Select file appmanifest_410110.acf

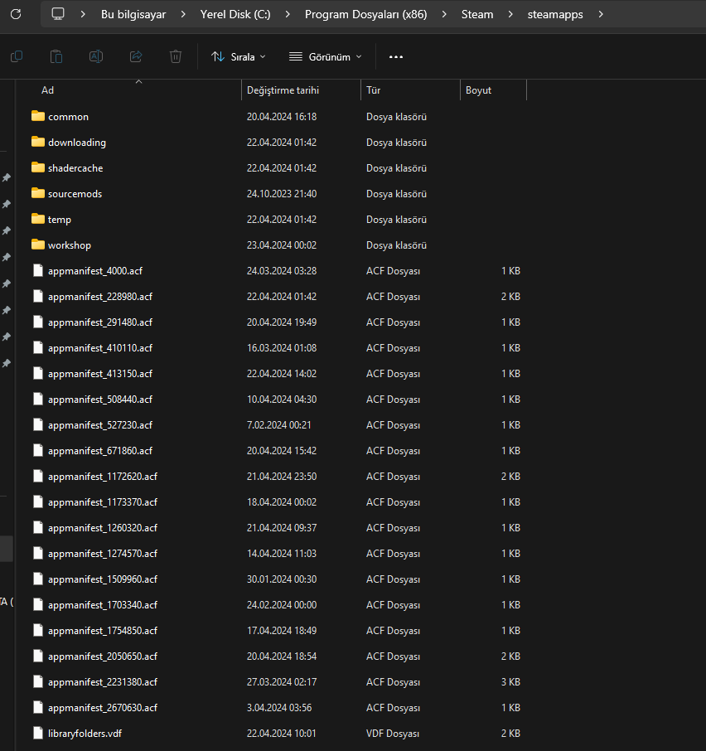coord(100,347)
